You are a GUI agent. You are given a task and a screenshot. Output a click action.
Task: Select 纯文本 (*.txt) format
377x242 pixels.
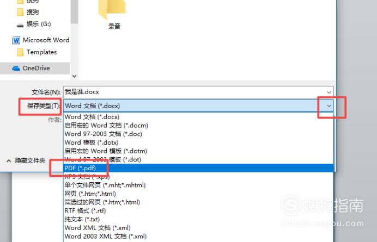(x=198, y=219)
